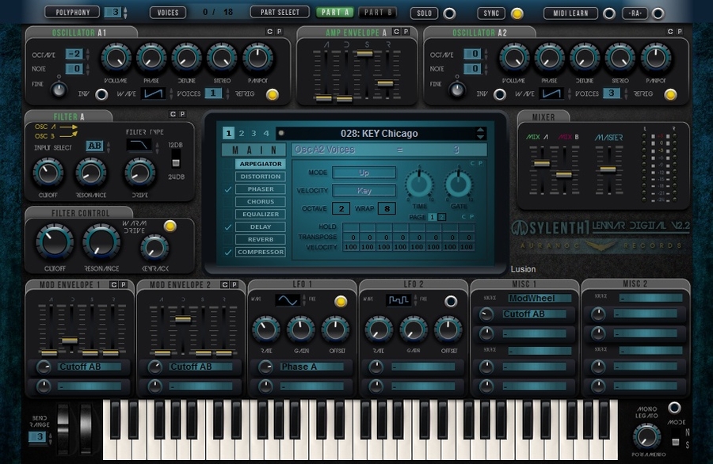Click the Oscillator A2 wave shape display
Screen dimensions: 713x464
click(x=551, y=93)
